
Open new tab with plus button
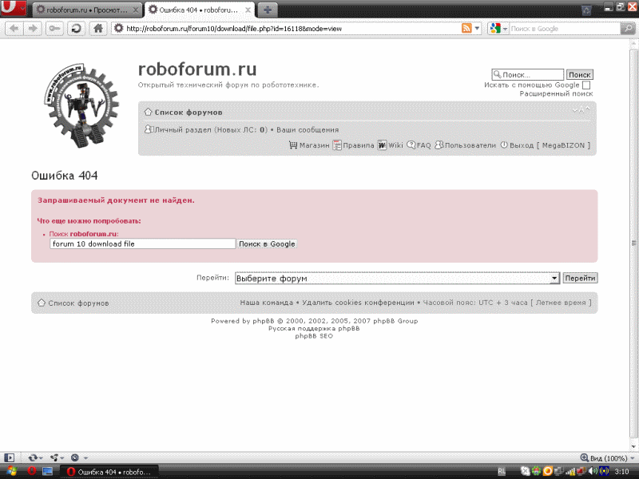[267, 10]
